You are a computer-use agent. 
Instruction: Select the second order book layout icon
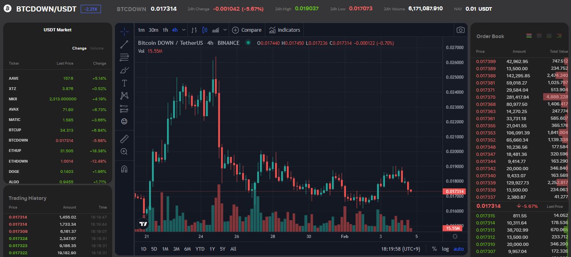click(539, 36)
